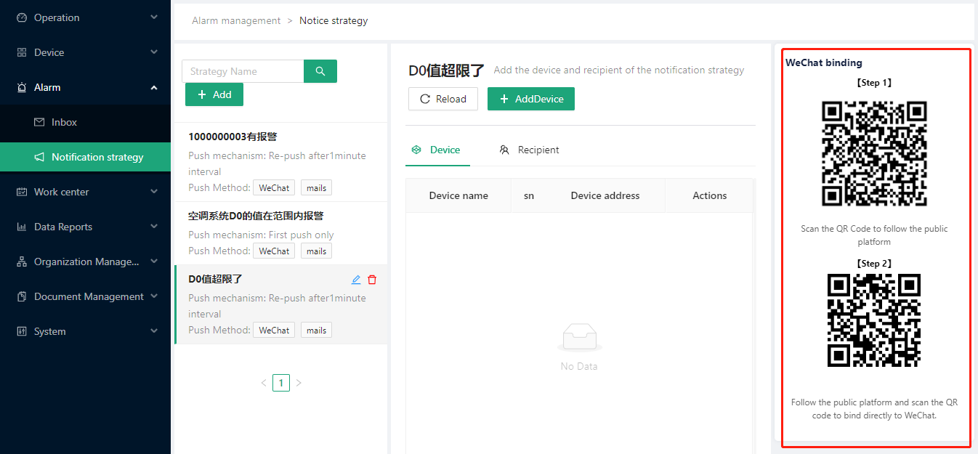Click the Strategy Name search field

pos(243,71)
